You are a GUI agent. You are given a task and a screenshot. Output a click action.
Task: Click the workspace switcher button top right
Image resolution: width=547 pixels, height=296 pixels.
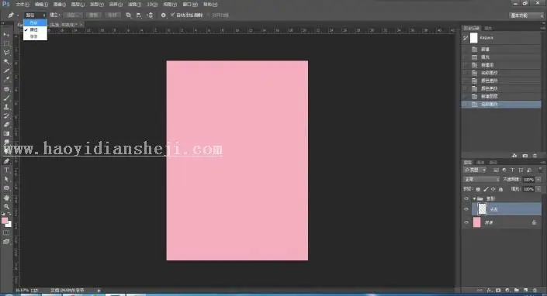[x=526, y=15]
